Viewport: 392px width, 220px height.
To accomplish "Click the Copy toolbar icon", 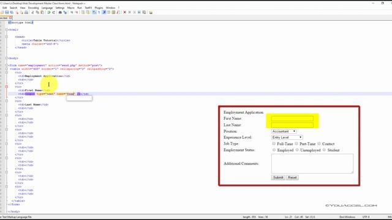I will (37, 12).
